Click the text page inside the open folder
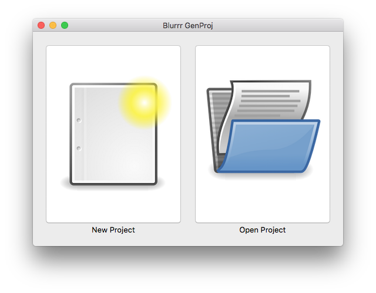The height and width of the screenshot is (293, 376). (x=267, y=101)
